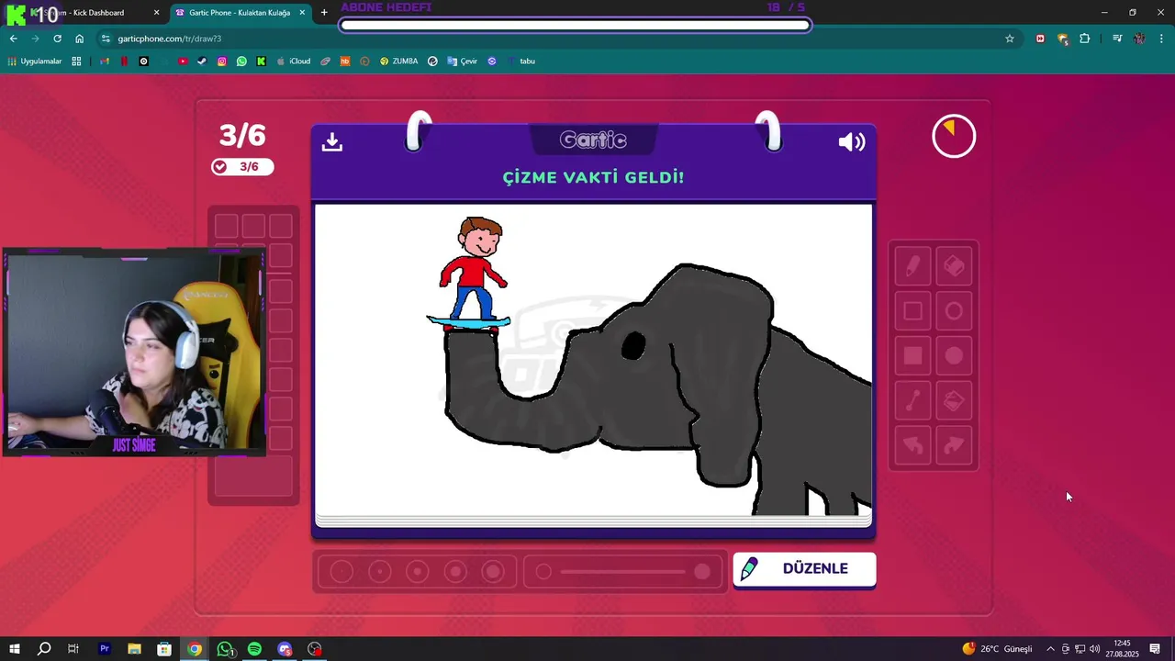This screenshot has width=1175, height=661.
Task: Go to the browser home page
Action: 79,39
